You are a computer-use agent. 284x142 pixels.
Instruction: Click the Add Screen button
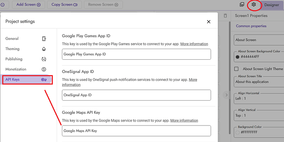[x=28, y=5]
